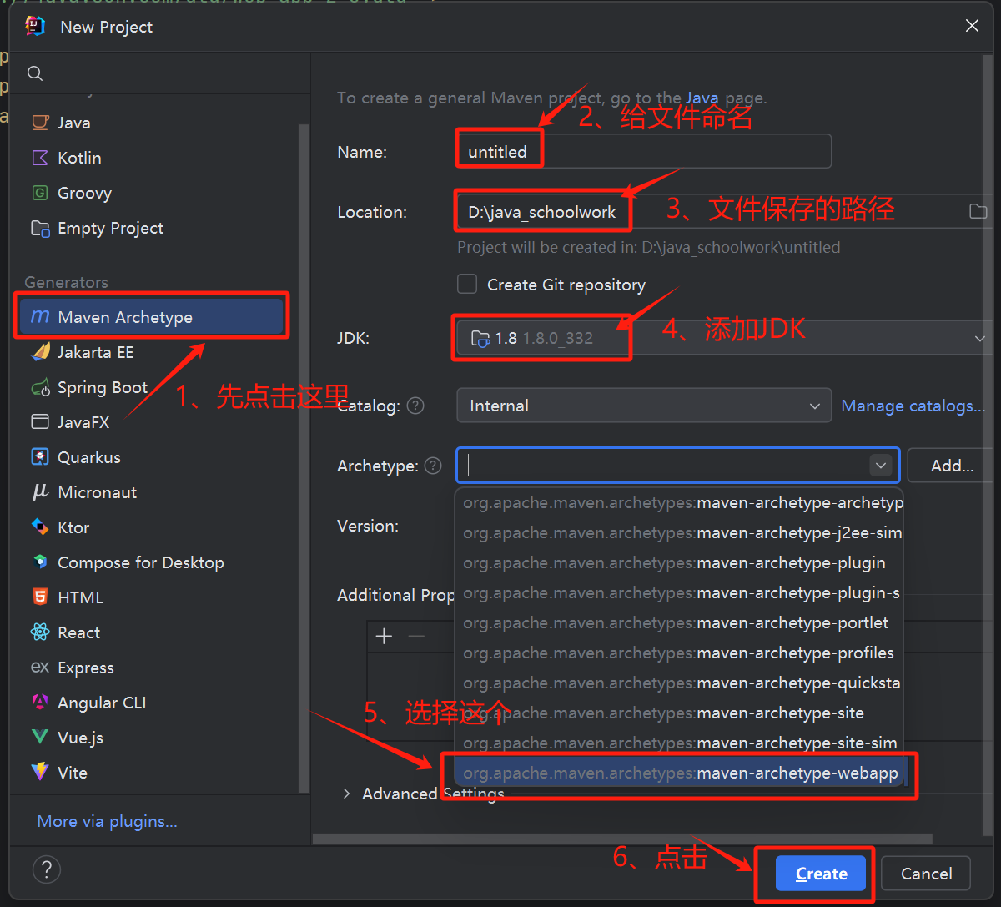Screen dimensions: 1001x907
Task: Click the dialog help question mark button
Action: click(x=47, y=869)
